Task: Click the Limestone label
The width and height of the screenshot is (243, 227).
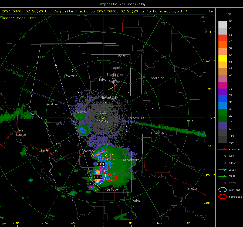Action: pyautogui.click(x=51, y=104)
